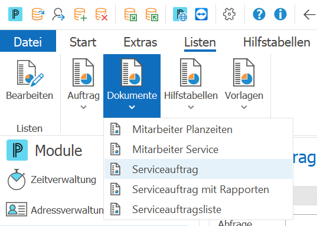Select the Serviceauftrag menu entry
317x226 pixels.
pos(198,169)
